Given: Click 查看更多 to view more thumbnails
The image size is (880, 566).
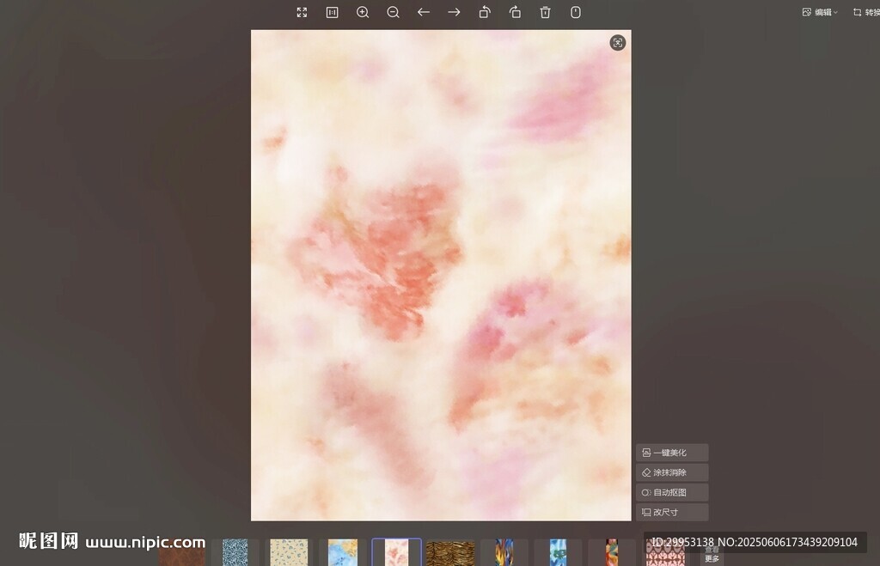Looking at the screenshot, I should coord(712,554).
